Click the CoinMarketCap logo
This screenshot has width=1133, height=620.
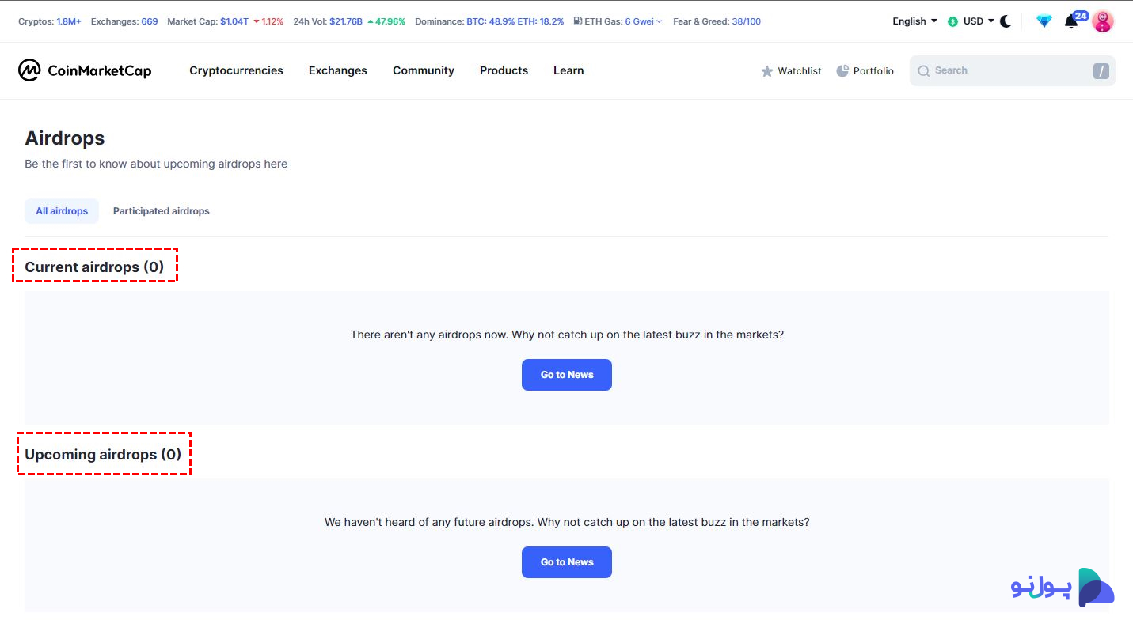coord(85,70)
